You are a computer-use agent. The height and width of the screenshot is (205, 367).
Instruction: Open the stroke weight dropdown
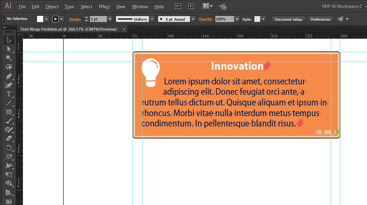[110, 19]
